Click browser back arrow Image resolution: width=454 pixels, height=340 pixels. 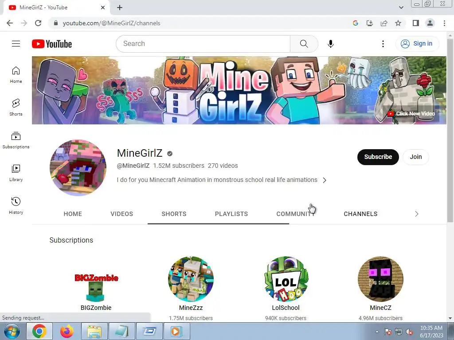point(10,23)
